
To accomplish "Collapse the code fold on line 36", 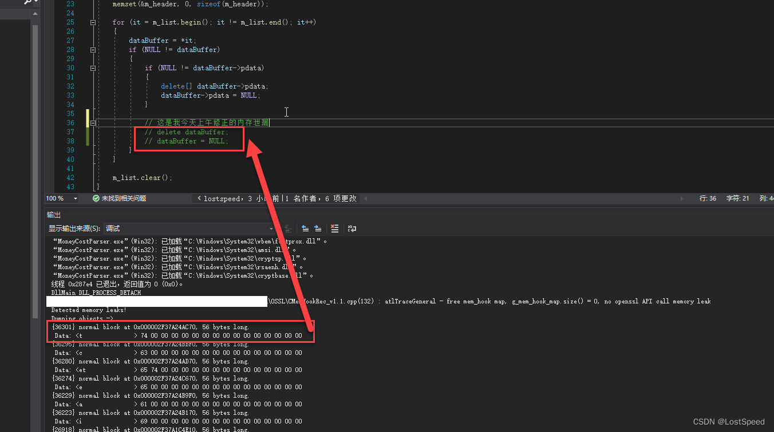I will (93, 122).
